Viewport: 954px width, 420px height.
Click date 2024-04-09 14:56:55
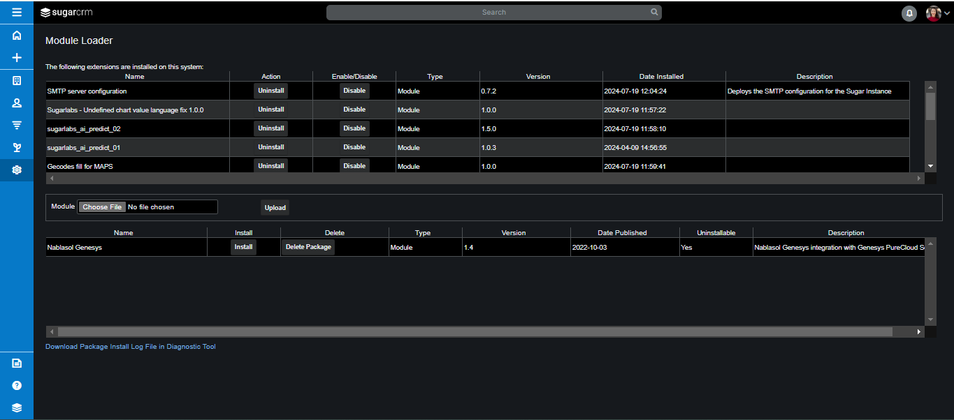pyautogui.click(x=635, y=148)
